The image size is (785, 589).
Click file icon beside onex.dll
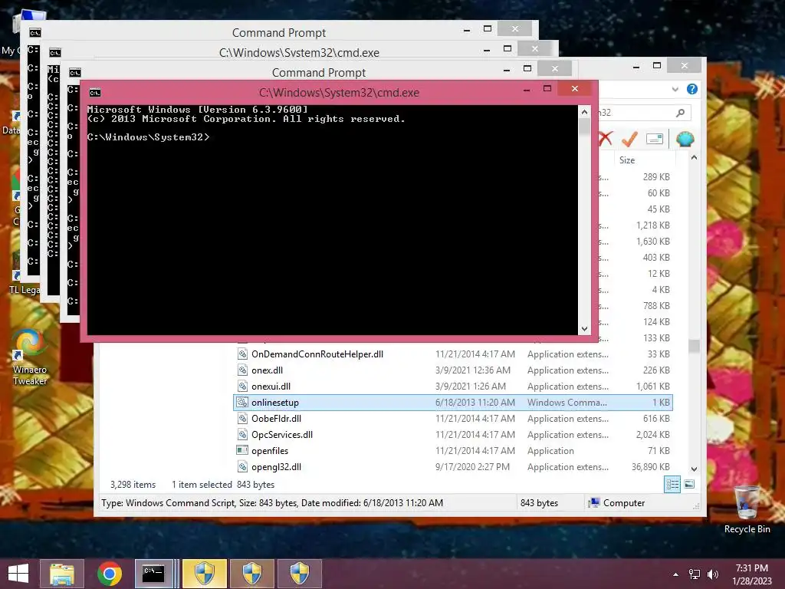tap(242, 370)
